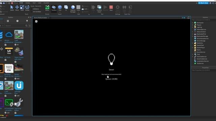Viewport: 216px width, 121px height.
Task: Select Building Tools by F3X thumbnail
Action: pyautogui.click(x=9, y=69)
